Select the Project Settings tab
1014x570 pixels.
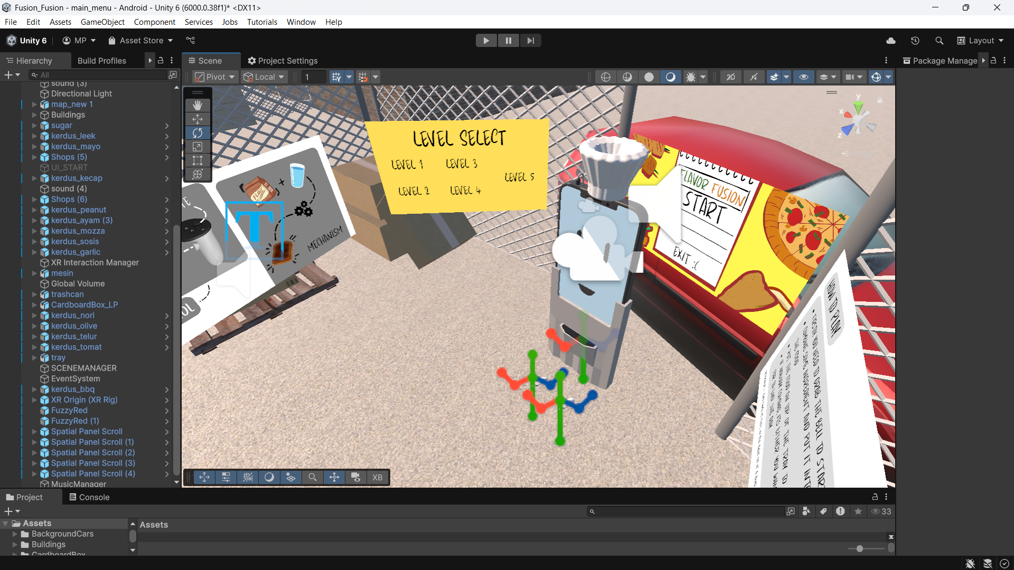point(283,61)
